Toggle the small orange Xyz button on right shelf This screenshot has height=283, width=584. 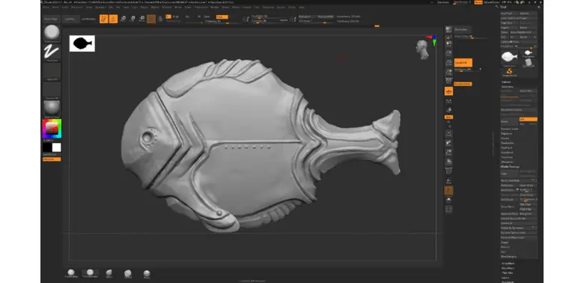(448, 117)
